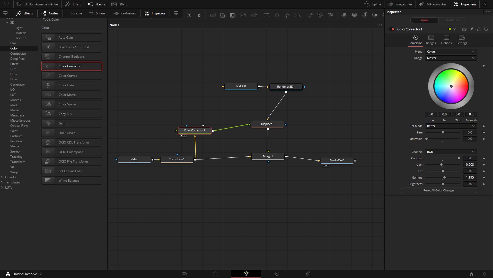Image resolution: width=493 pixels, height=278 pixels.
Task: Add a pMerge particle node from toolbar
Action: coord(321,15)
